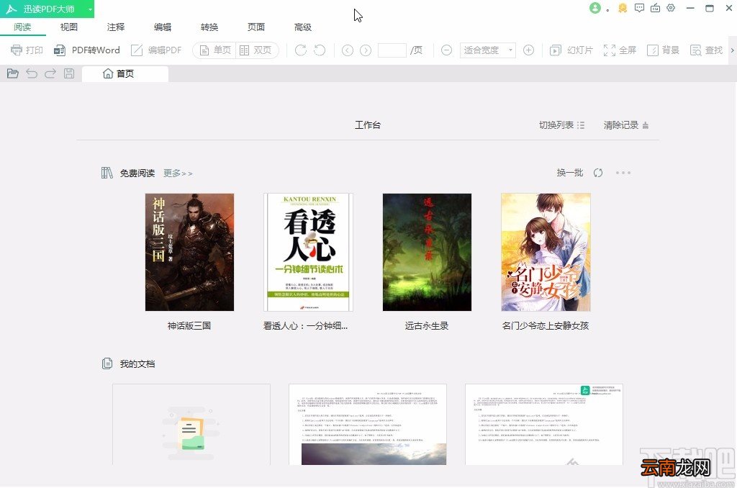Click the title 名门少爷恋上安静女孩
737x488 pixels.
click(546, 326)
